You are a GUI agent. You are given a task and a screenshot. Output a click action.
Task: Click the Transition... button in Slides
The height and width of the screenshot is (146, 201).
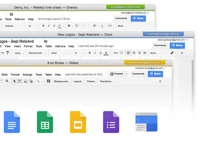[x=107, y=81]
